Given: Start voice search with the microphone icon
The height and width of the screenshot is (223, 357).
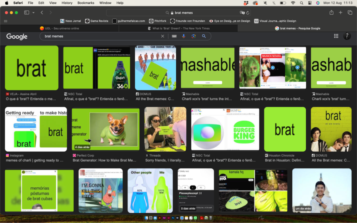Looking at the screenshot, I should (x=184, y=36).
